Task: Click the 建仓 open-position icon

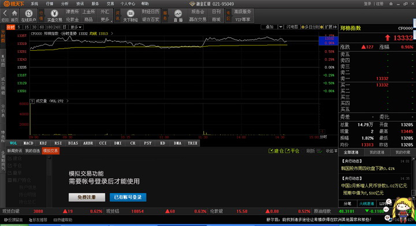Action: tap(271, 151)
